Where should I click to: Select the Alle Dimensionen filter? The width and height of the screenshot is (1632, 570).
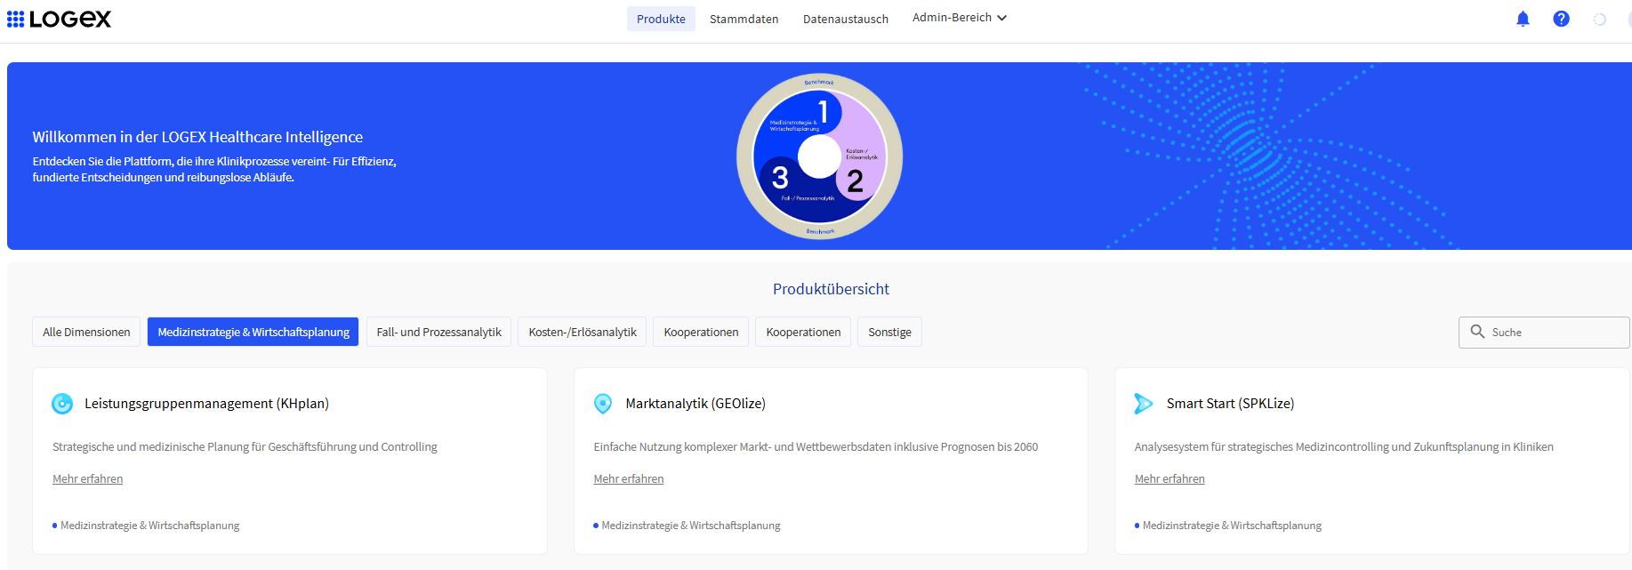point(86,332)
